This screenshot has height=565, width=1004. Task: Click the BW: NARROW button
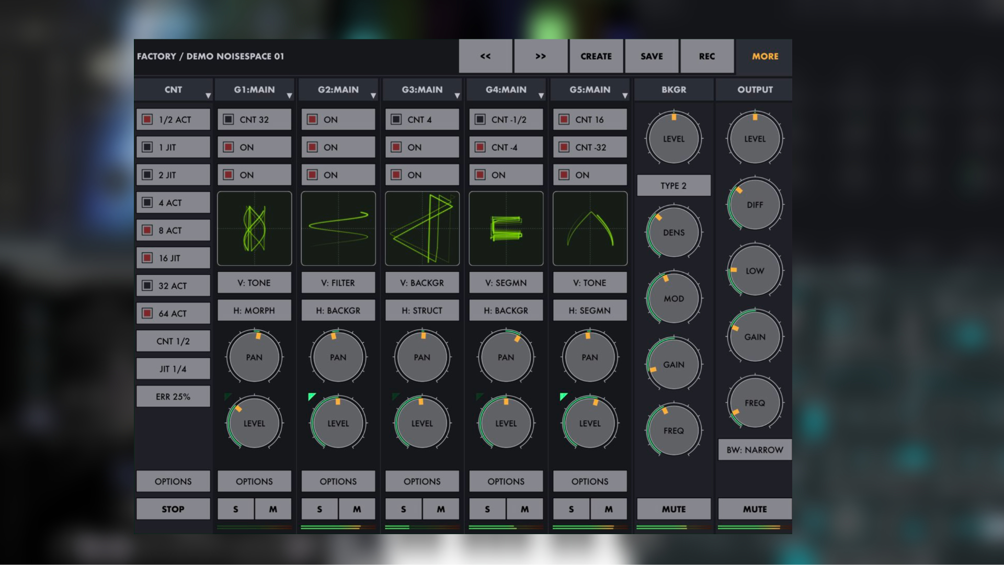pyautogui.click(x=755, y=450)
